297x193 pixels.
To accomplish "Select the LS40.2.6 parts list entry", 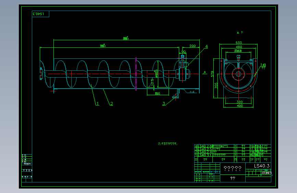I will [206, 146].
